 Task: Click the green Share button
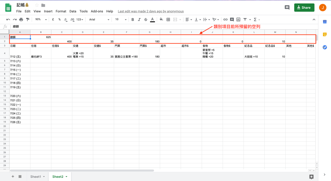304,8
